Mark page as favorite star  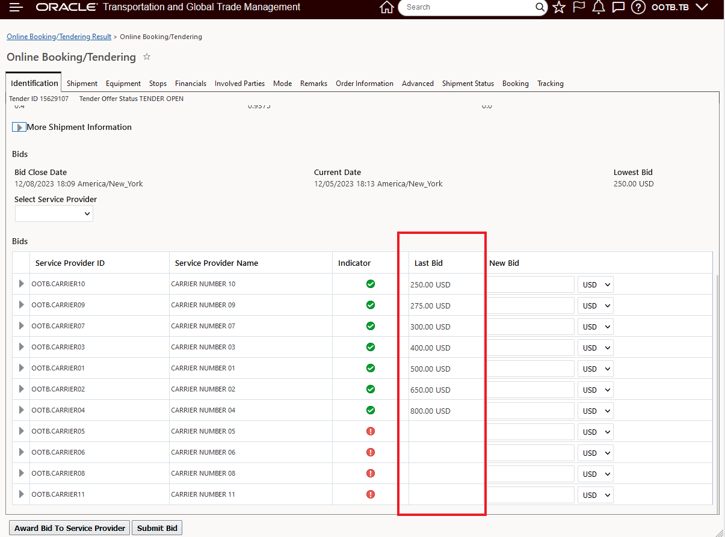click(147, 57)
